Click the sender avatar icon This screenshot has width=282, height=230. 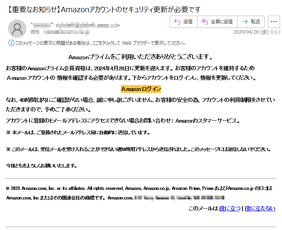[17, 29]
